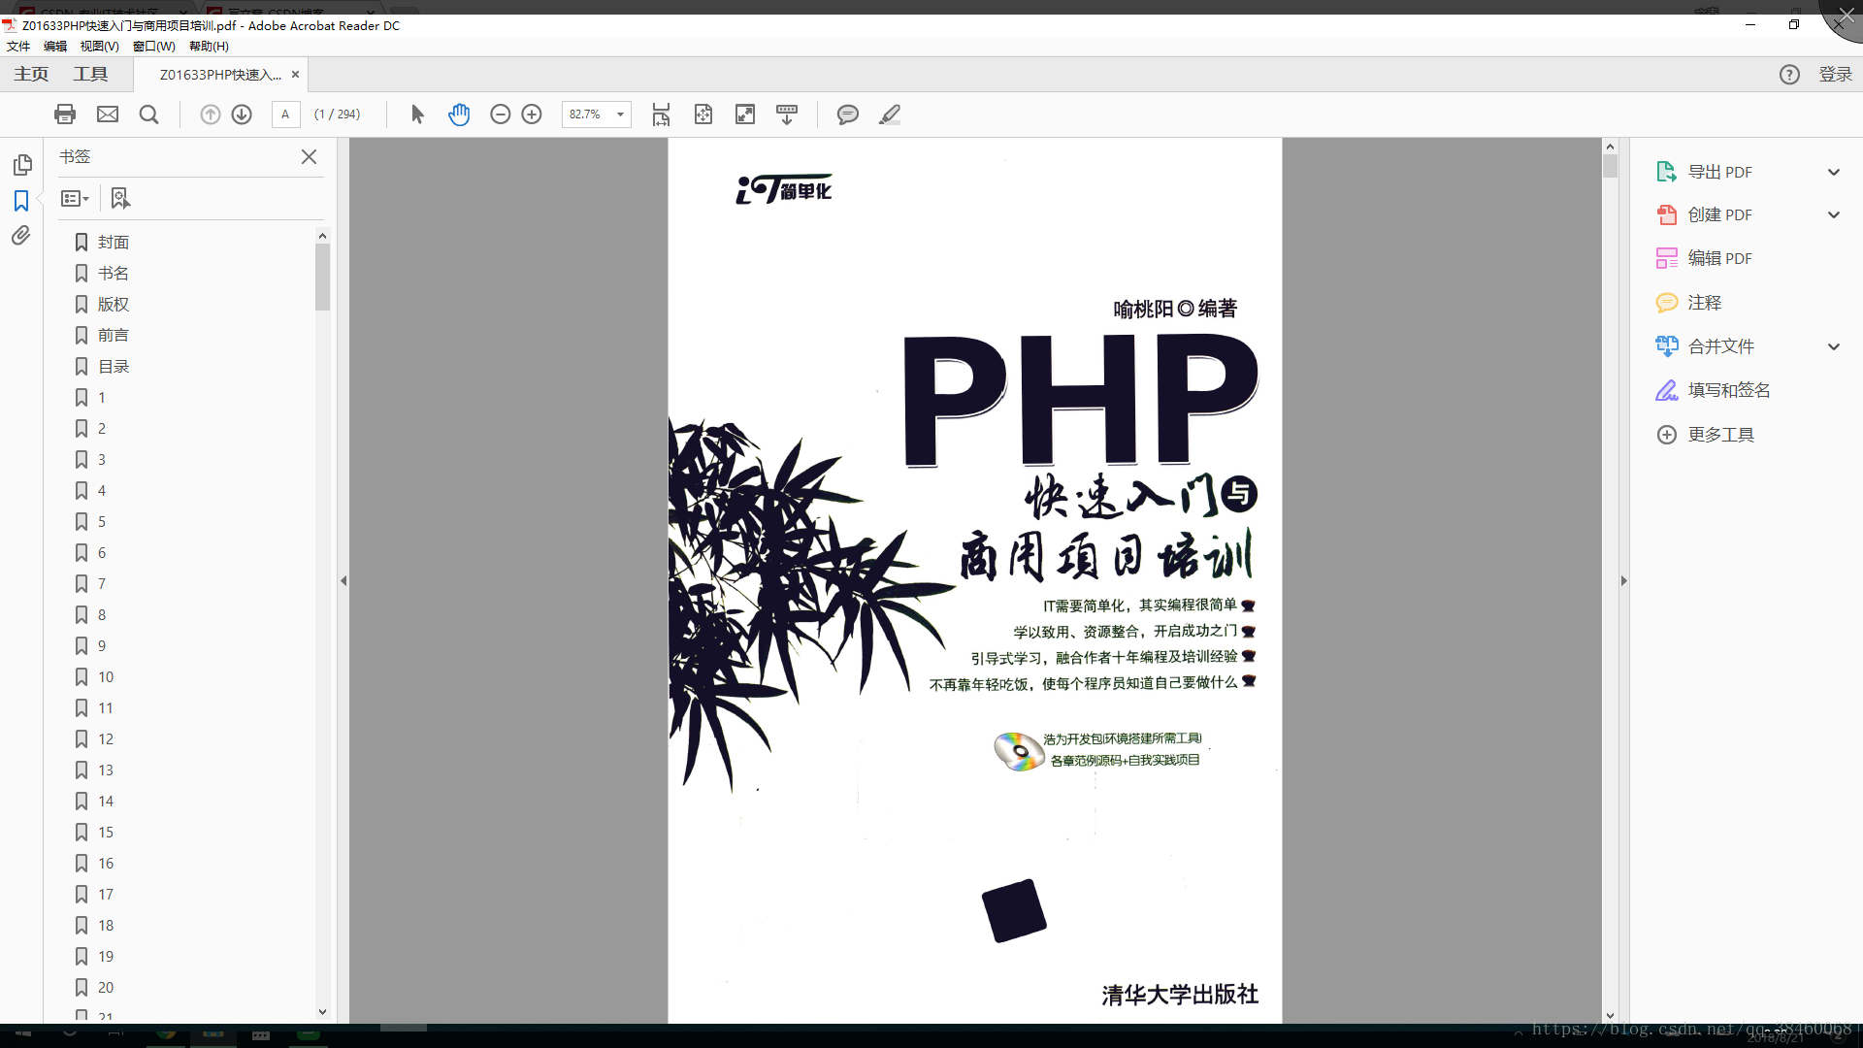Open the 目录 bookmark entry
The width and height of the screenshot is (1863, 1048).
coord(114,367)
